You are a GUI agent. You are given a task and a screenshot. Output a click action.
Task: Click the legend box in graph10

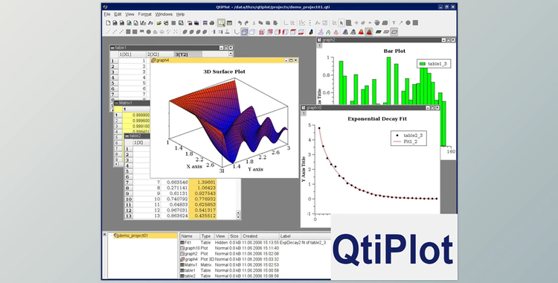[x=409, y=139]
